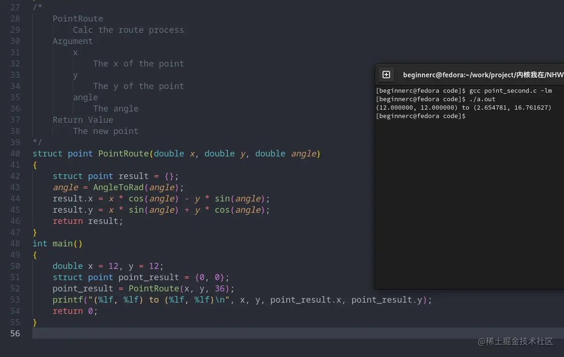Click the line starting with 'result.y = x * sin'
The height and width of the screenshot is (357, 564).
[162, 210]
